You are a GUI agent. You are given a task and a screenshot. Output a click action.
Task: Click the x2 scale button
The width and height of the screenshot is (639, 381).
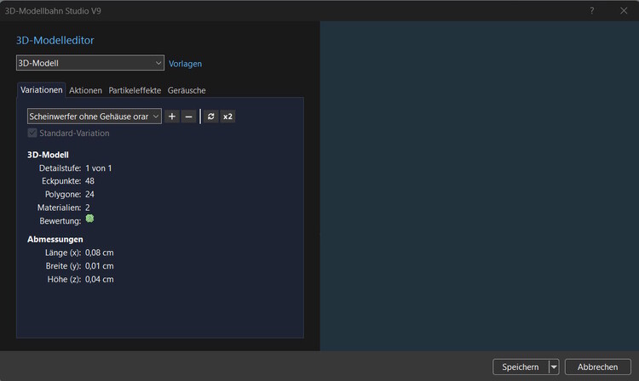227,117
